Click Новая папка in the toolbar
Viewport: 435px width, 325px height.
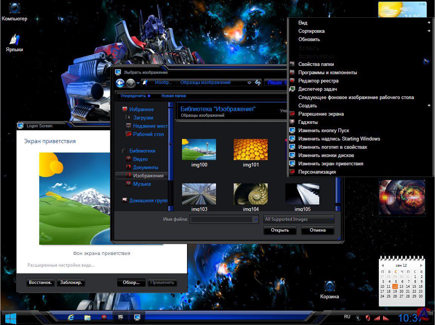(x=173, y=96)
